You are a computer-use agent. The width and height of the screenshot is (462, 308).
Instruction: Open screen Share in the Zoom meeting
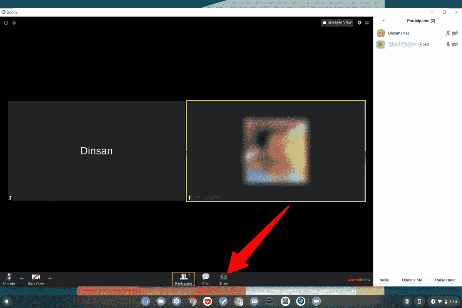point(223,279)
